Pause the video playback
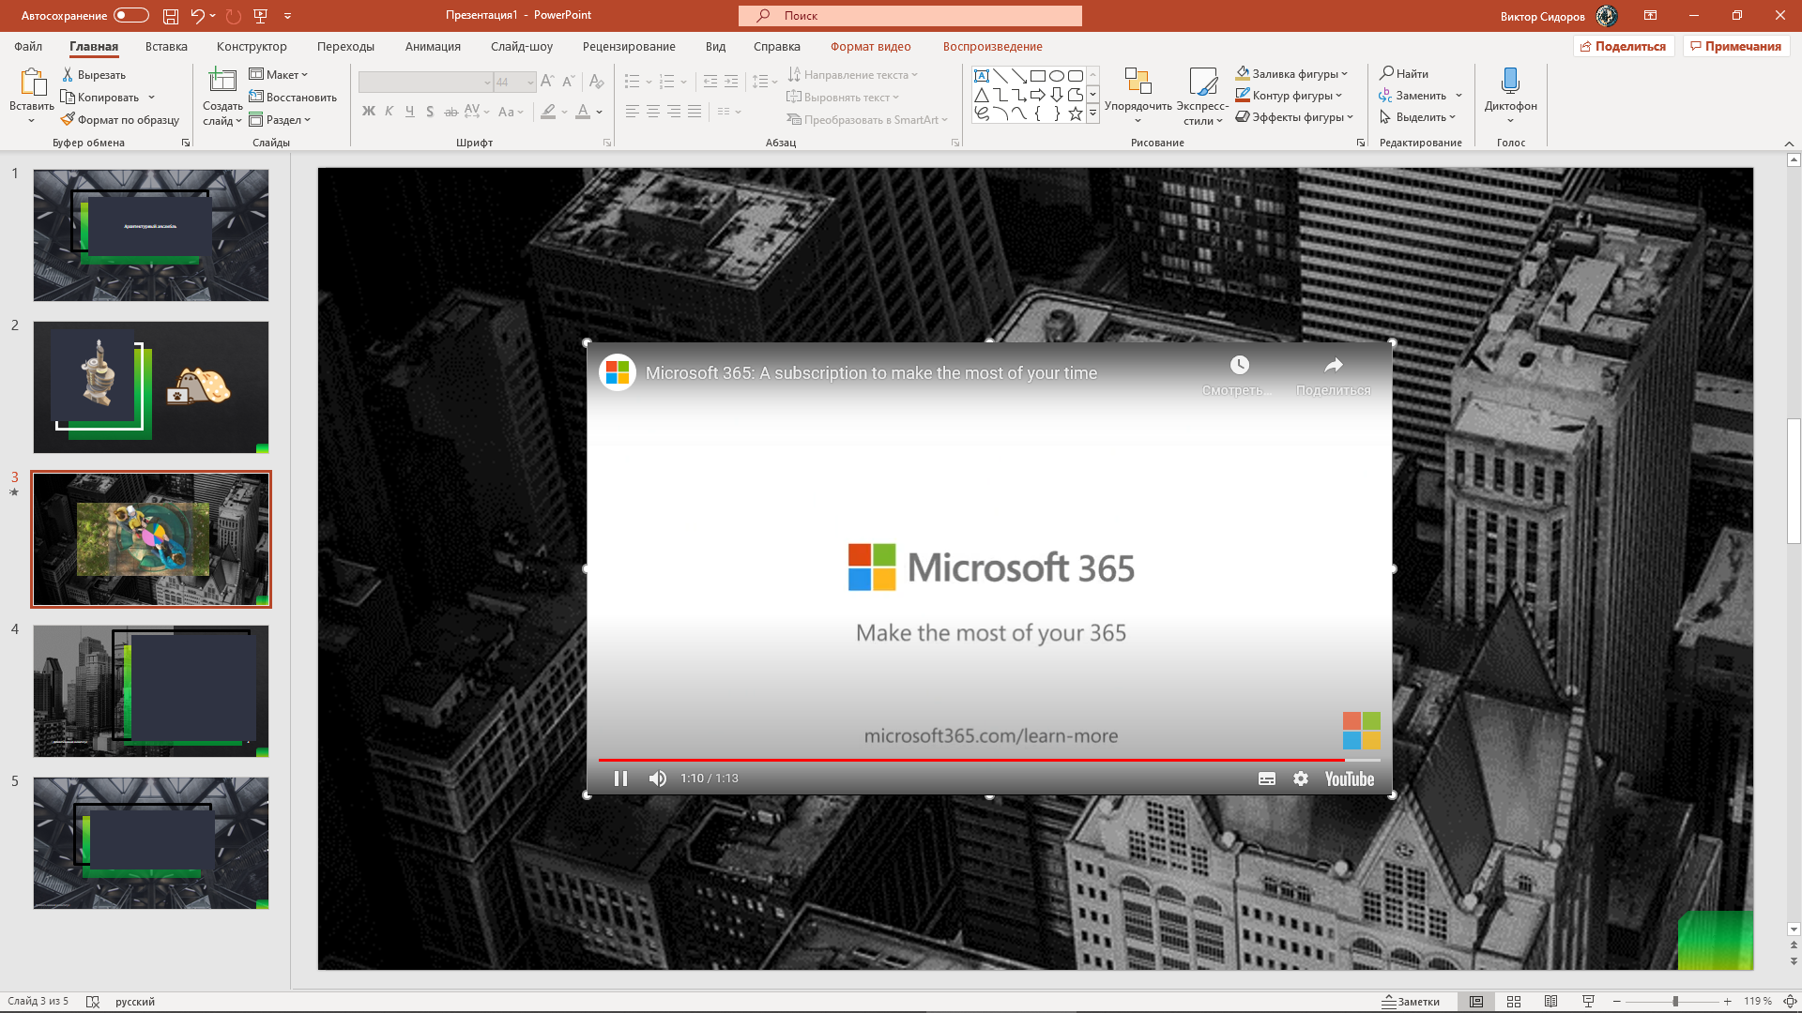 pos(620,779)
